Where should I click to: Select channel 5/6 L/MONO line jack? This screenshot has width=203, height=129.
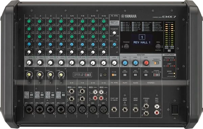click(x=72, y=91)
